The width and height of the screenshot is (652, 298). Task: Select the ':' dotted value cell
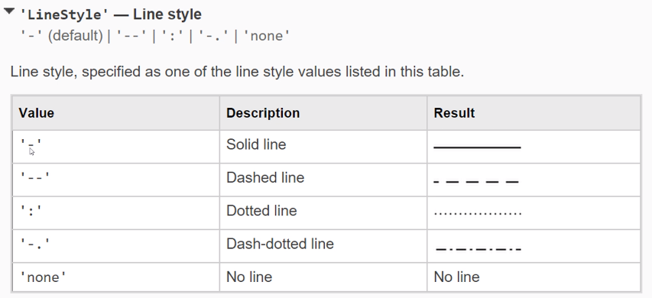(115, 212)
